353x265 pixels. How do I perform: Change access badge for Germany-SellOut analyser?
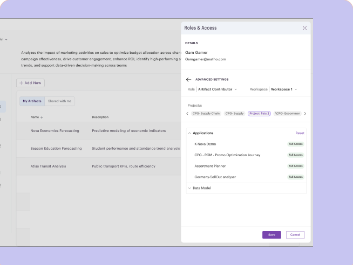(x=296, y=177)
